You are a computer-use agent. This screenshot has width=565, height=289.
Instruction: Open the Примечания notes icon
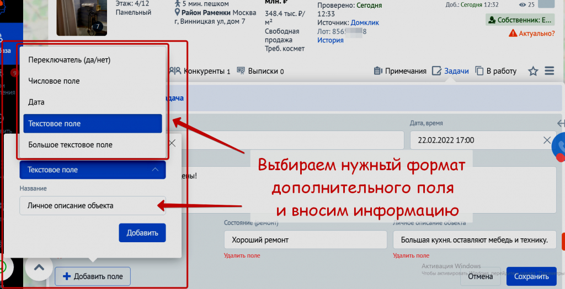[x=379, y=71]
